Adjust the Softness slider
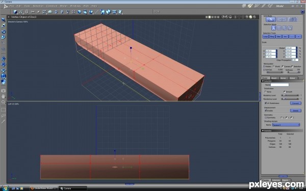Screen dimensions: 306x191 294,72
